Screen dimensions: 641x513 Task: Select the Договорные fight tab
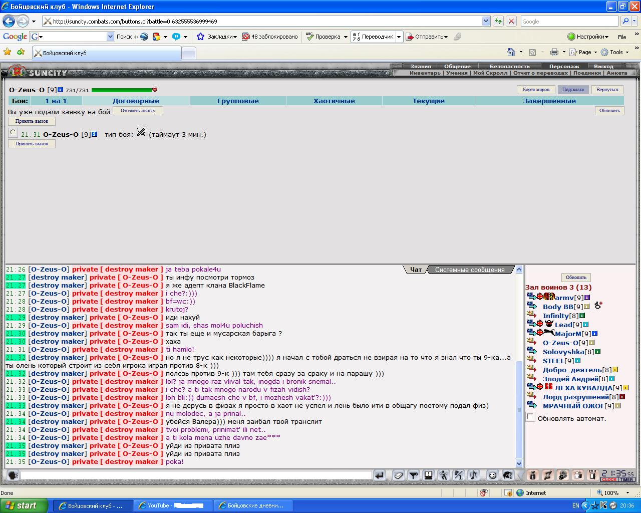[136, 101]
